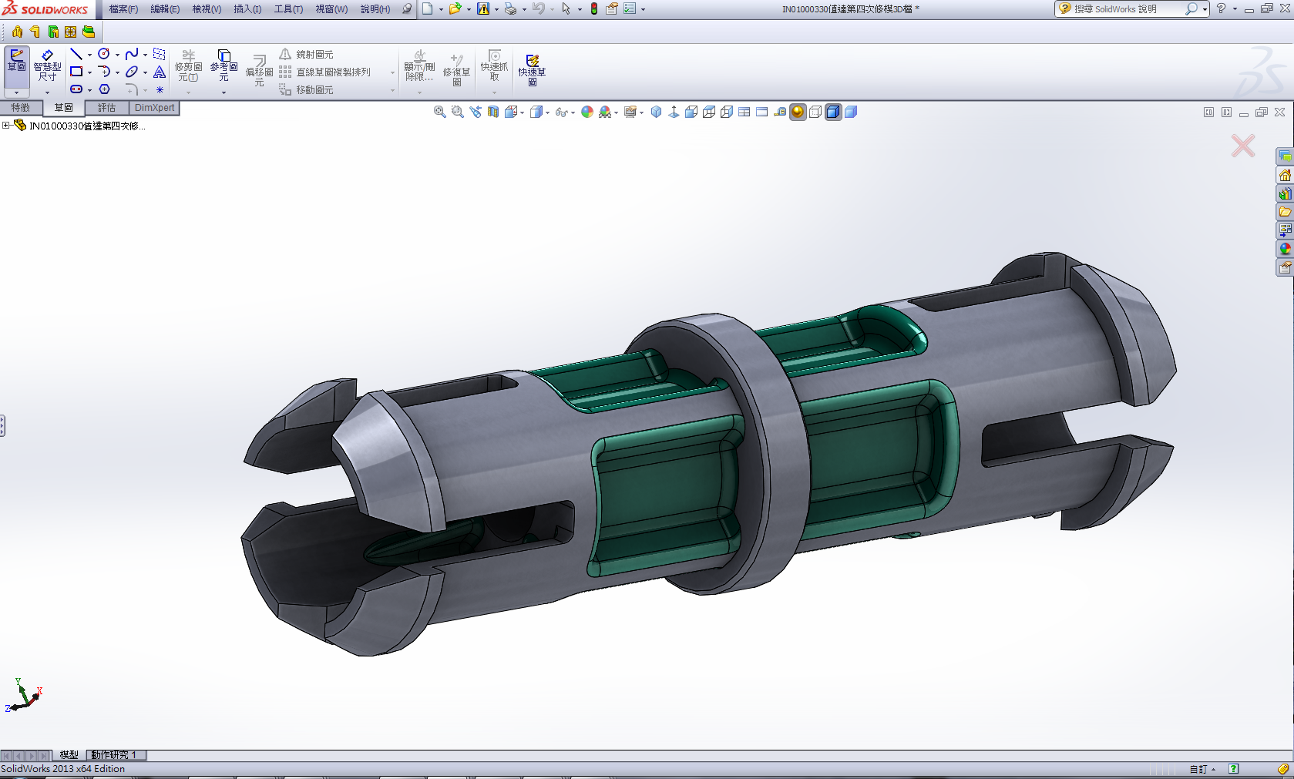Pin the menu bar with the pushpin
Viewport: 1294px width, 779px height.
pos(407,9)
